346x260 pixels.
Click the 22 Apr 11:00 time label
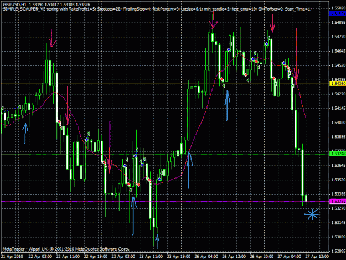point(68,257)
